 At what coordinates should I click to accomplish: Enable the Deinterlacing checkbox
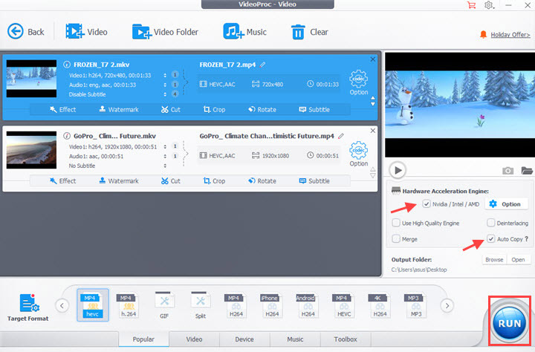click(490, 223)
